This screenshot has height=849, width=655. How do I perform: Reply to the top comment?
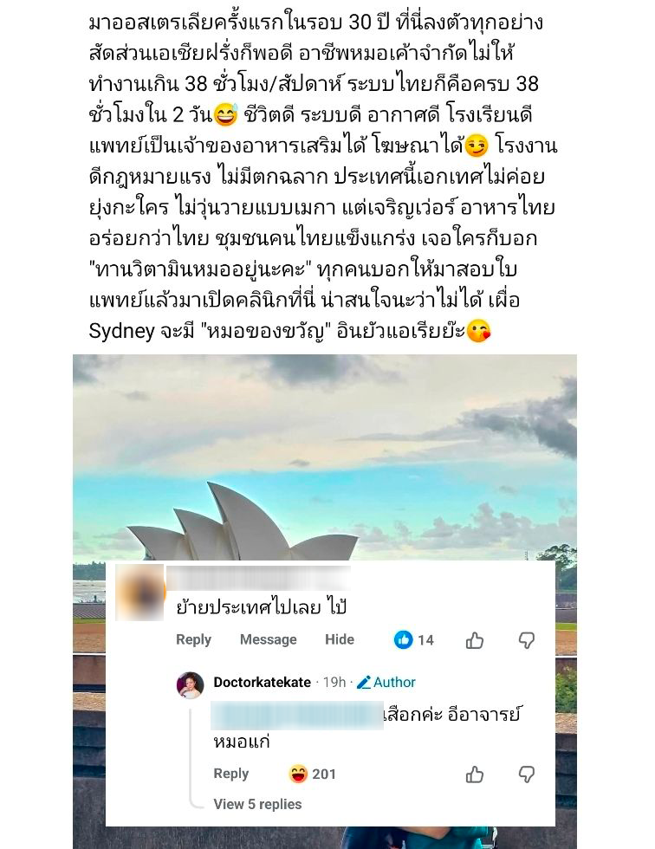coord(193,640)
